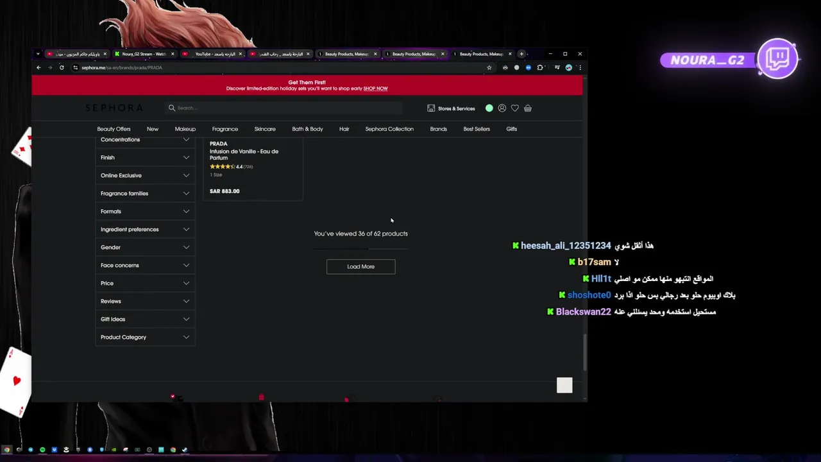Open the Makeup menu
Screen dimensions: 821x462
coord(185,129)
